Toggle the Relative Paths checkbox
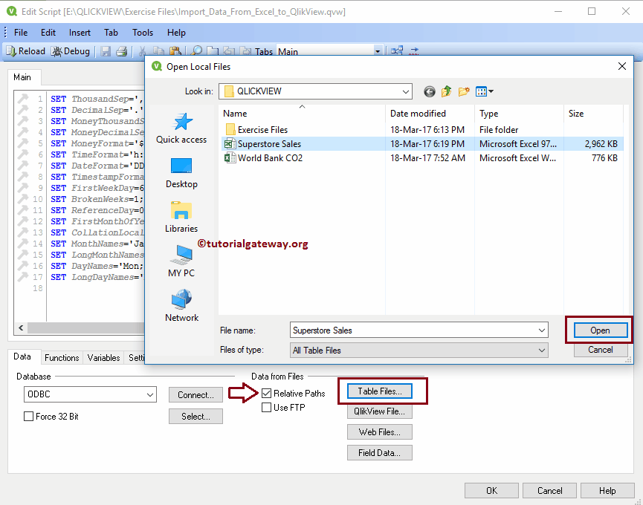643x505 pixels. (267, 393)
